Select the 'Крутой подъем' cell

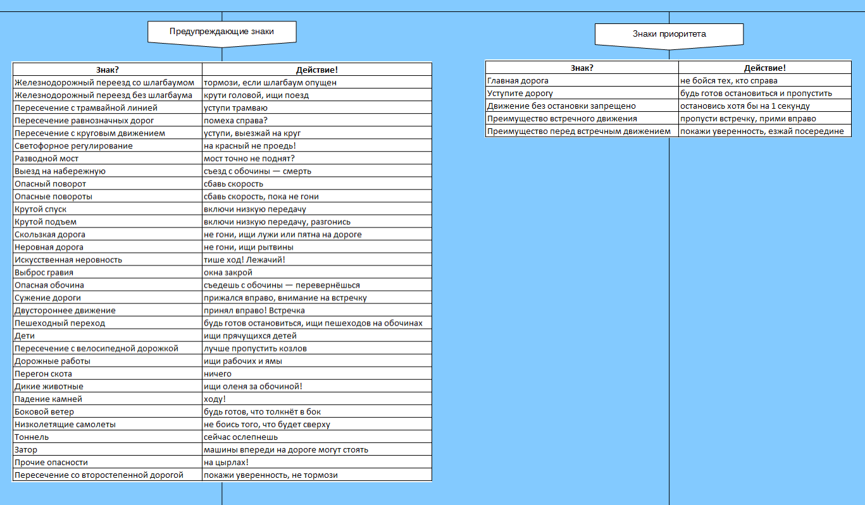tap(107, 221)
